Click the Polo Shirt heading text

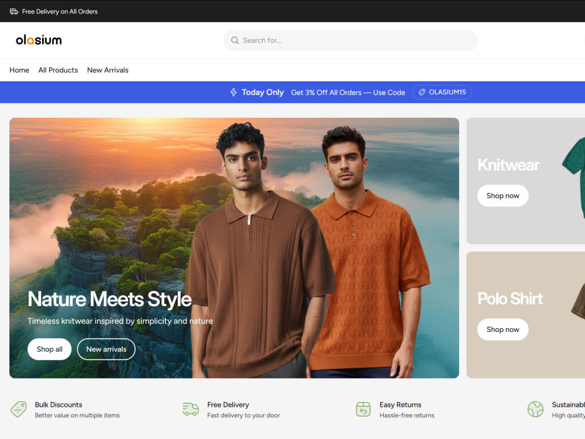[510, 299]
